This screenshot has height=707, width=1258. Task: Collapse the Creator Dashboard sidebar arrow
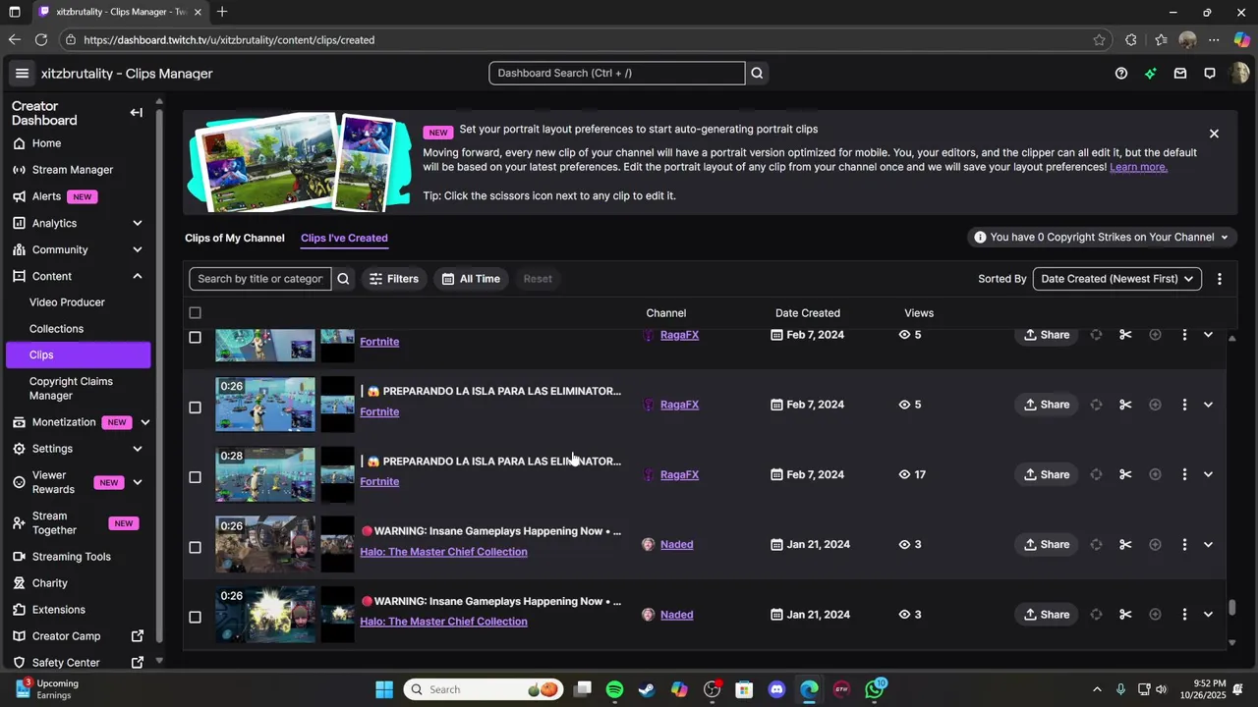(137, 113)
